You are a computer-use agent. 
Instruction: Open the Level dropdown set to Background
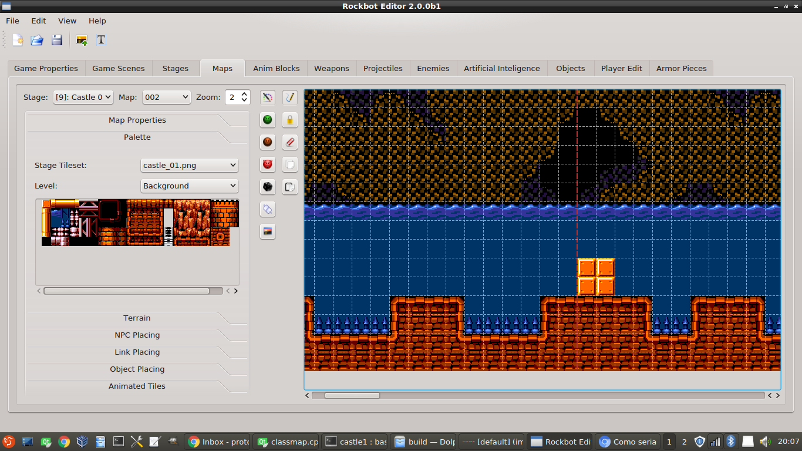pos(190,186)
